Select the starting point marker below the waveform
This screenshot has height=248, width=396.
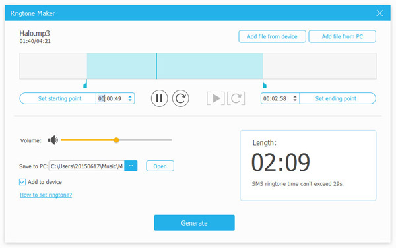click(x=85, y=84)
